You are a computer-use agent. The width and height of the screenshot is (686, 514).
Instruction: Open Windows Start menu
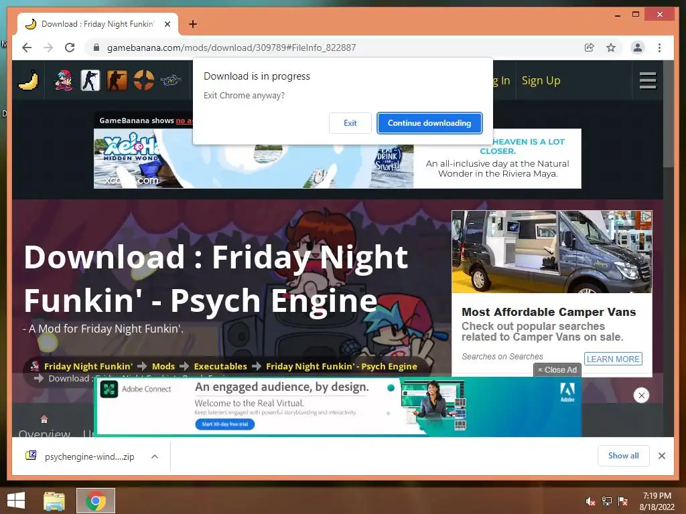[16, 501]
